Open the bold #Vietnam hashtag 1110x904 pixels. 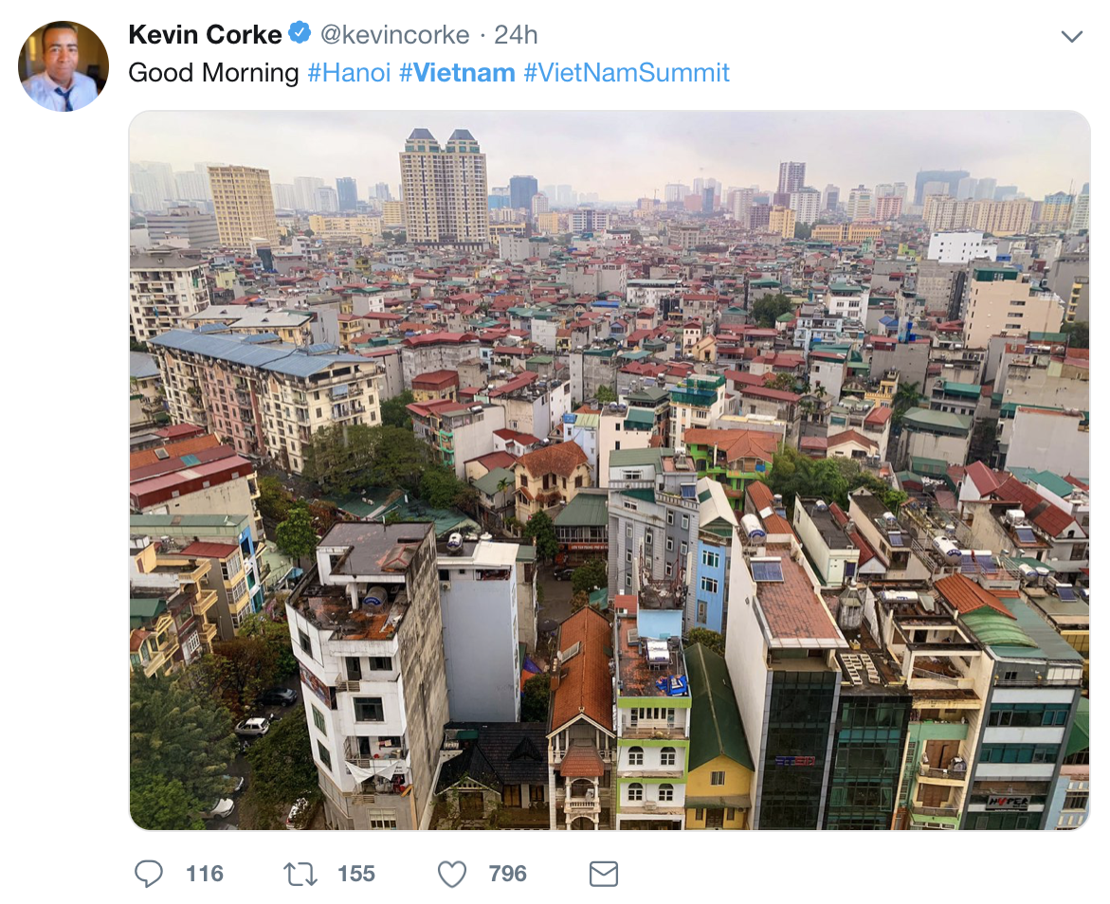point(457,73)
